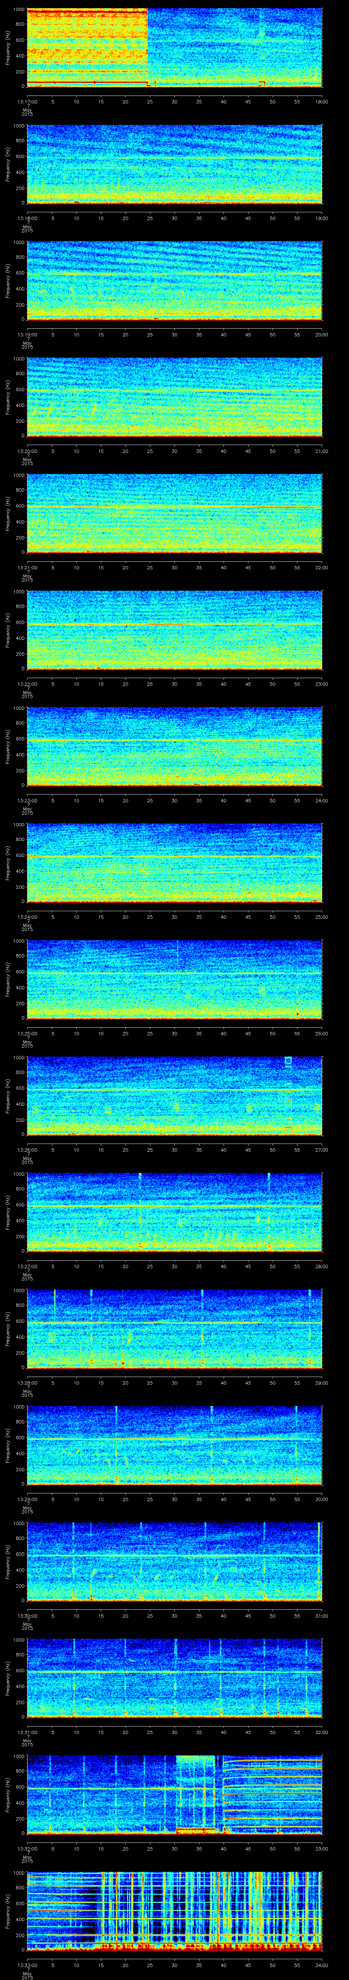Screen dimensions: 349x1980
Task: Click the 20:00 end time label
Action: pos(322,335)
